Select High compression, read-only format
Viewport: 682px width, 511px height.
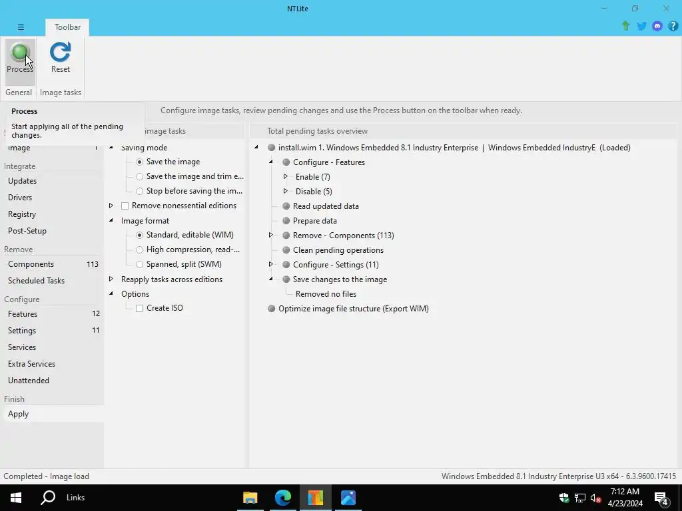click(x=139, y=250)
